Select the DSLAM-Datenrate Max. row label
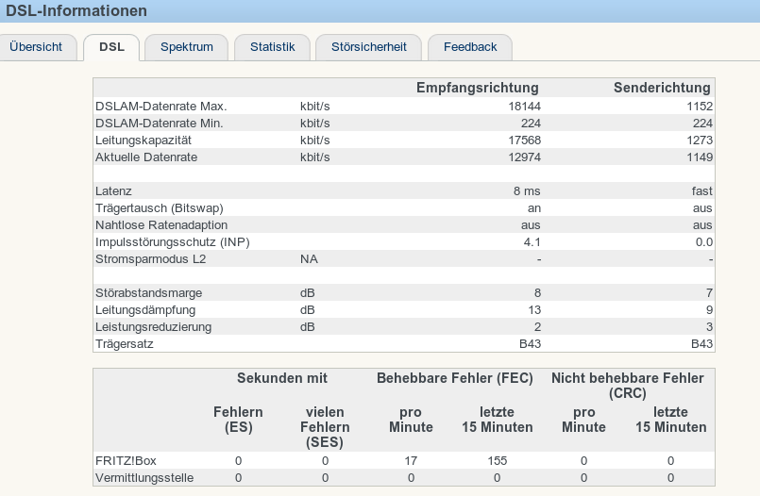This screenshot has width=760, height=496. coord(161,107)
